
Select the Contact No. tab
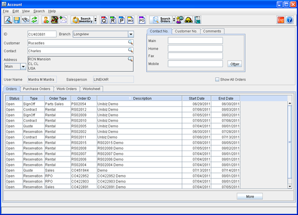click(x=159, y=31)
